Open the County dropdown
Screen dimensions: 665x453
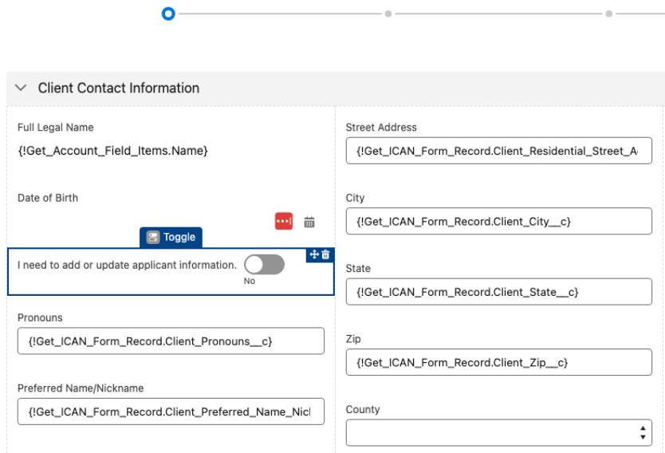click(499, 432)
